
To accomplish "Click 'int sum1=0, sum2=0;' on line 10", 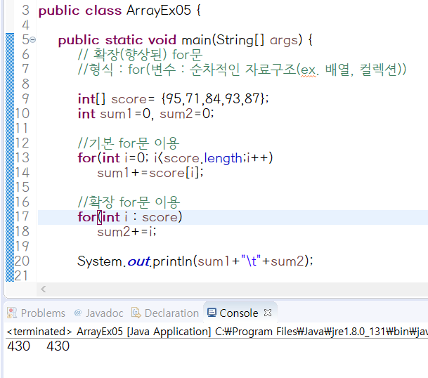I will click(145, 114).
